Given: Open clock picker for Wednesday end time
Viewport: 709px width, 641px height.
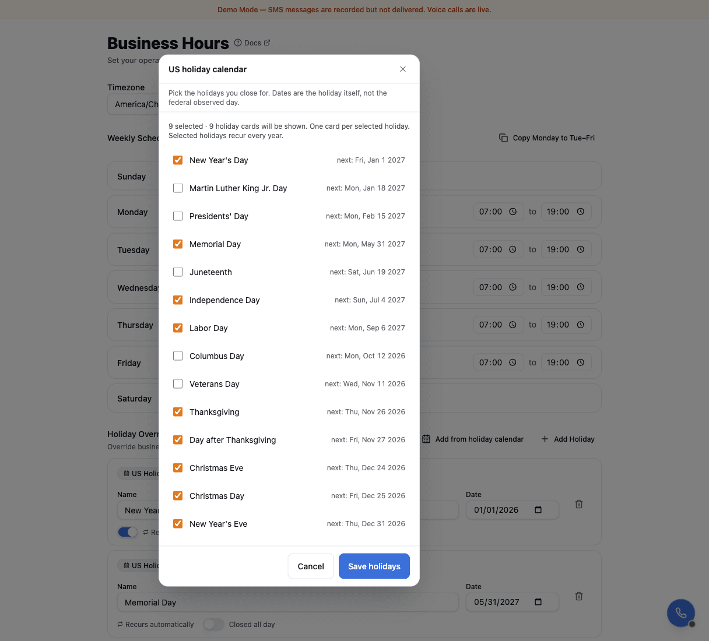Looking at the screenshot, I should [x=581, y=287].
